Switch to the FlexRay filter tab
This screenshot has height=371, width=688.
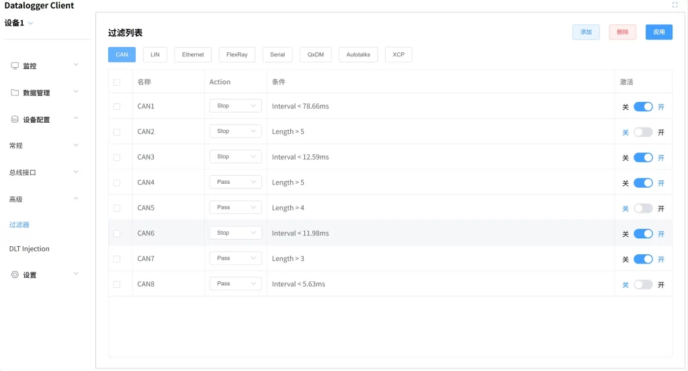coord(236,54)
